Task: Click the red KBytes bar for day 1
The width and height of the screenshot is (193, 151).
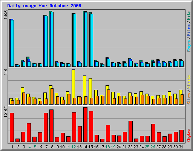Action: point(12,128)
